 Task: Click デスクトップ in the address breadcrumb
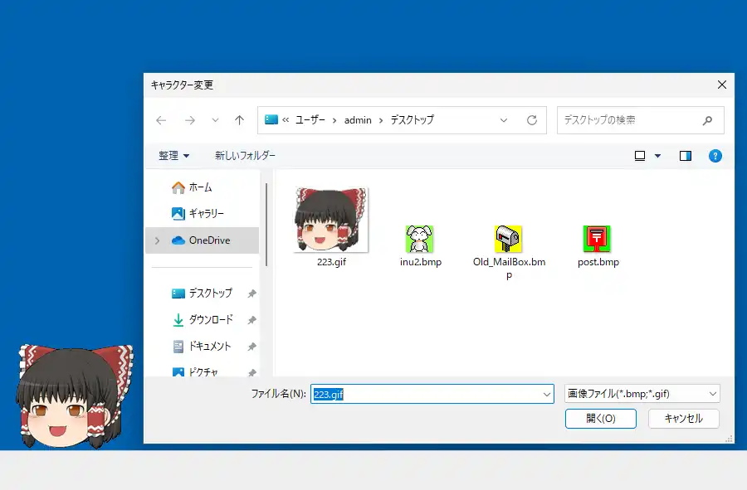coord(412,120)
